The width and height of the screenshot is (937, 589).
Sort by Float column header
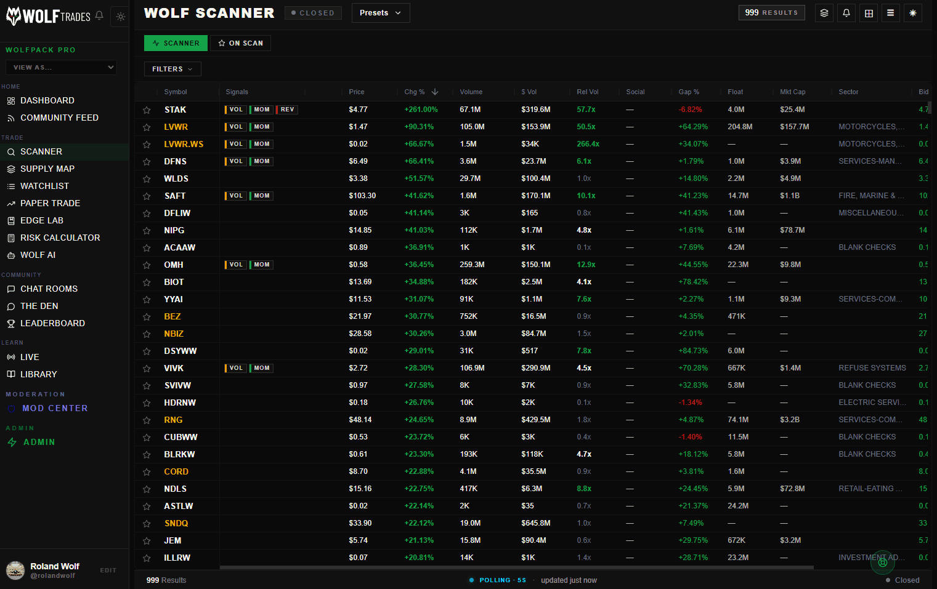pyautogui.click(x=736, y=92)
